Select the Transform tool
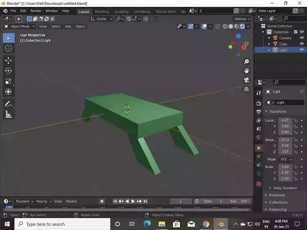Image resolution: width=307 pixels, height=230 pixels. [x=8, y=92]
